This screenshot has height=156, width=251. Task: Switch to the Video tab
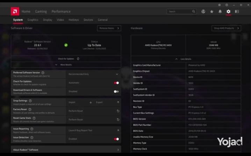click(60, 20)
